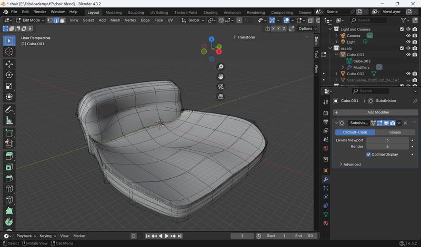Open the Options dropdown
421x247 pixels.
pos(307,29)
